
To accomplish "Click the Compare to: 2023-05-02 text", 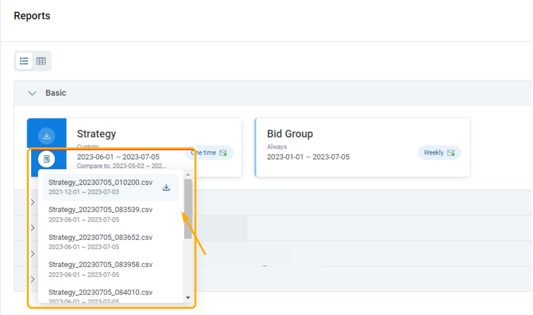I will 121,166.
